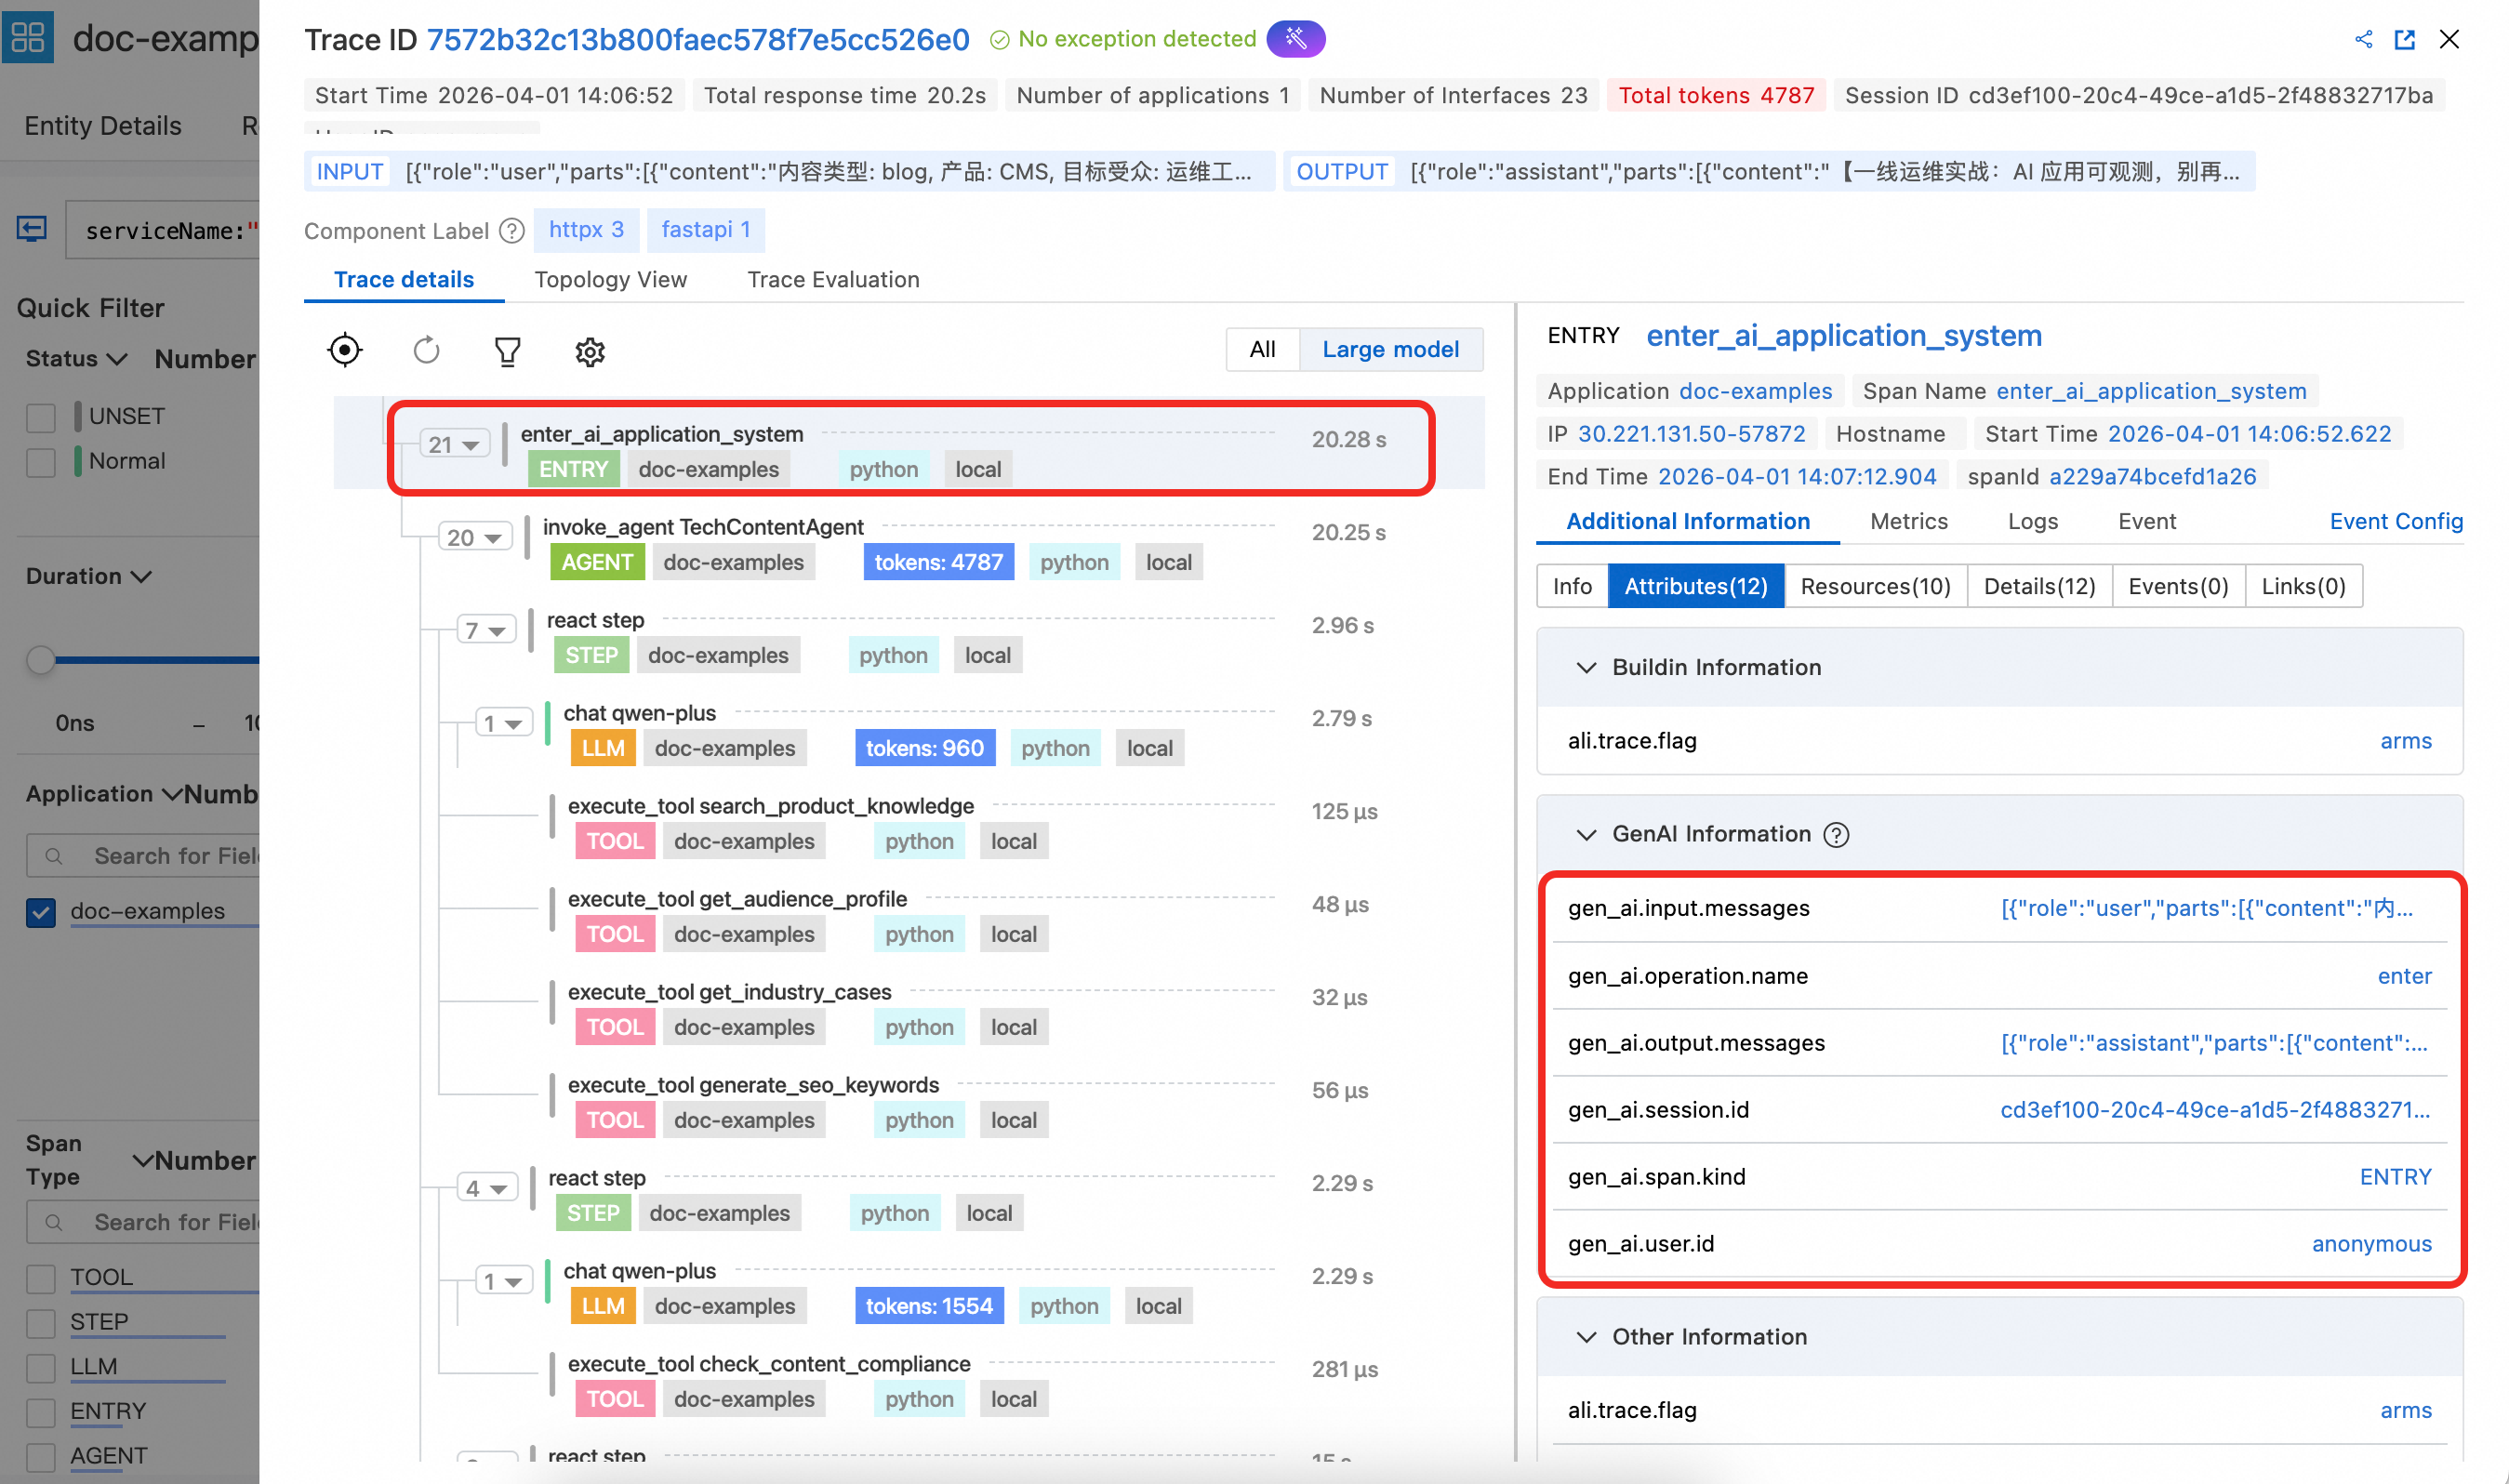The image size is (2509, 1484).
Task: Click the Span Type Search for Field input
Action: (144, 1222)
